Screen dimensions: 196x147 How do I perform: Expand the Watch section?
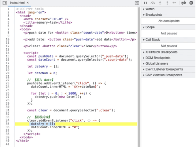pos(168,9)
